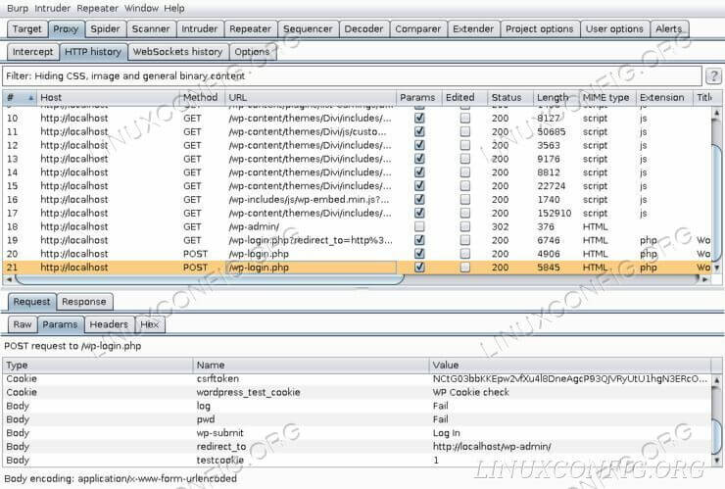Viewport: 725px width, 489px height.
Task: Switch to the Repeater tool tab
Action: [x=250, y=28]
